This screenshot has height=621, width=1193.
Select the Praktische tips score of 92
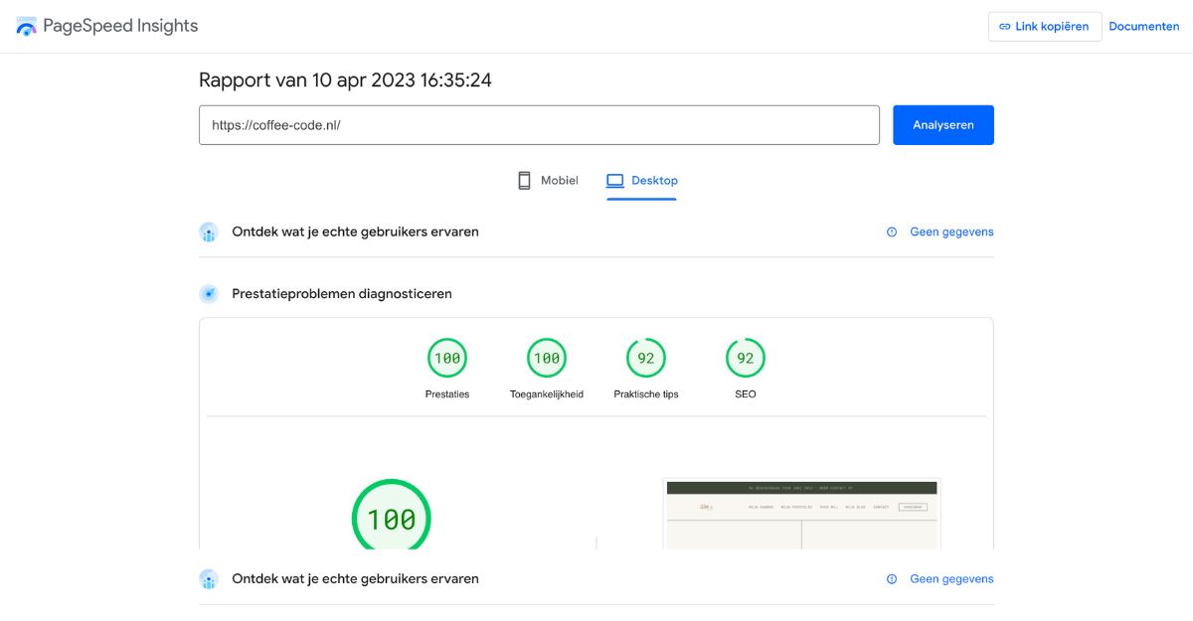pos(645,358)
